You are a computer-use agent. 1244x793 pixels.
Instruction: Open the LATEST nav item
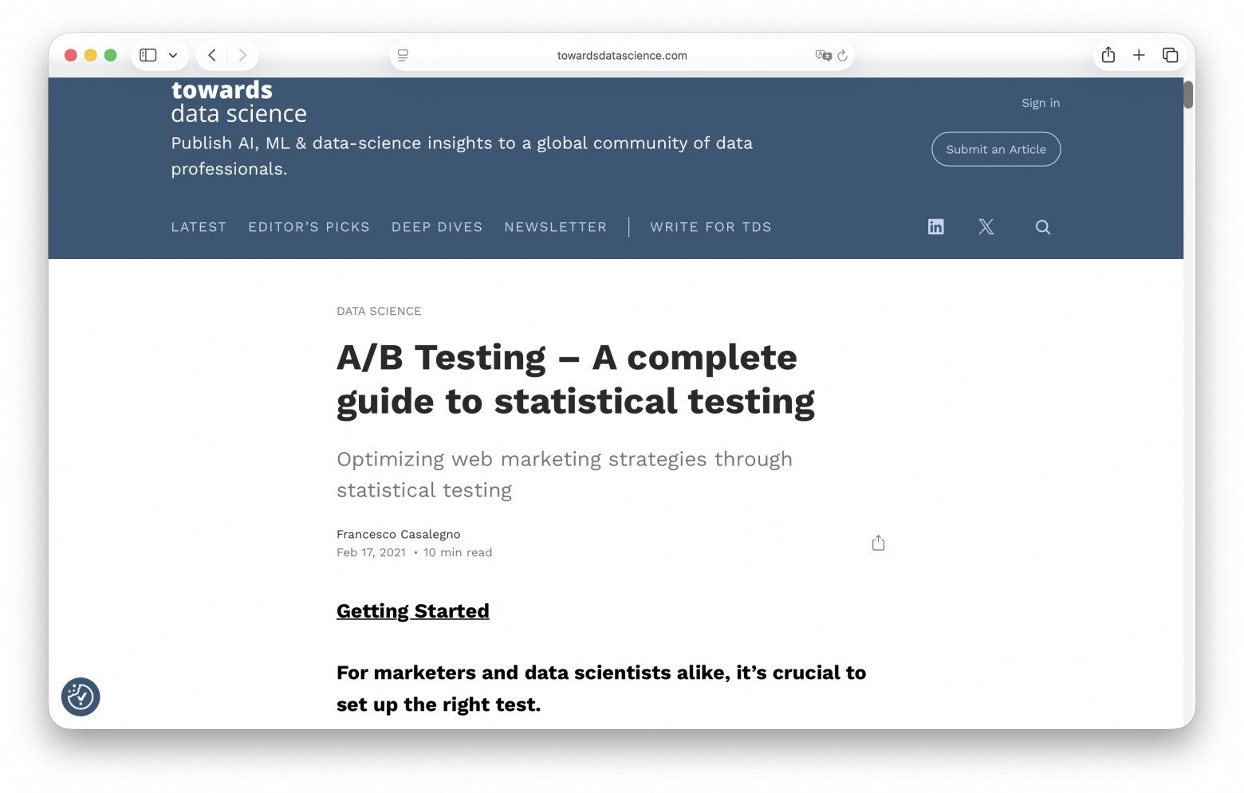(x=199, y=227)
